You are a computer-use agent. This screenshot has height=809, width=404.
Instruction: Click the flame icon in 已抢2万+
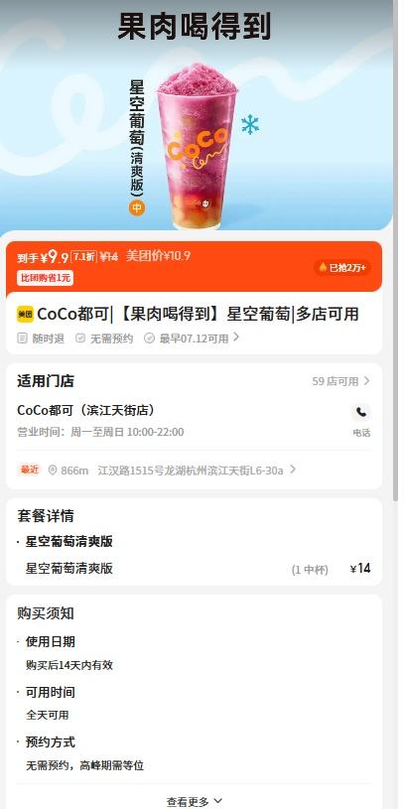(x=323, y=267)
